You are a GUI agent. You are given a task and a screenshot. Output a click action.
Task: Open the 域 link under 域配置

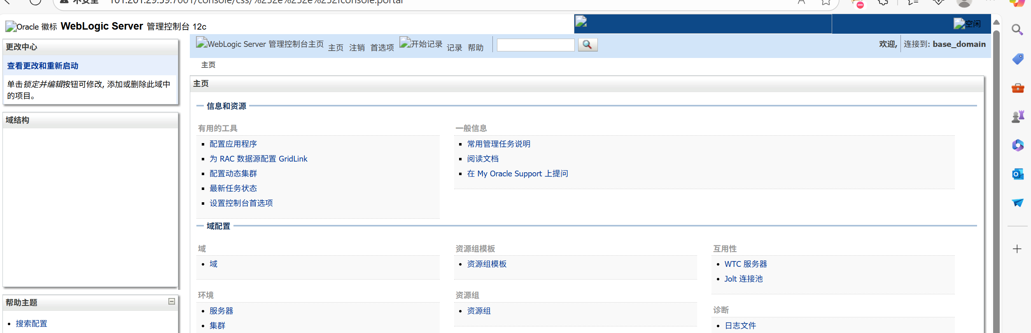pos(213,264)
